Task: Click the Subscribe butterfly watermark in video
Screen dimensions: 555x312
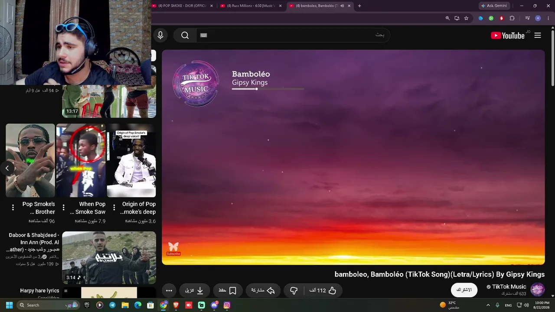Action: coord(173,249)
